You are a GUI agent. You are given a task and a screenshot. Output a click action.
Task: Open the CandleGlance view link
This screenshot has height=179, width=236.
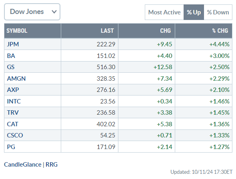coord(23,165)
